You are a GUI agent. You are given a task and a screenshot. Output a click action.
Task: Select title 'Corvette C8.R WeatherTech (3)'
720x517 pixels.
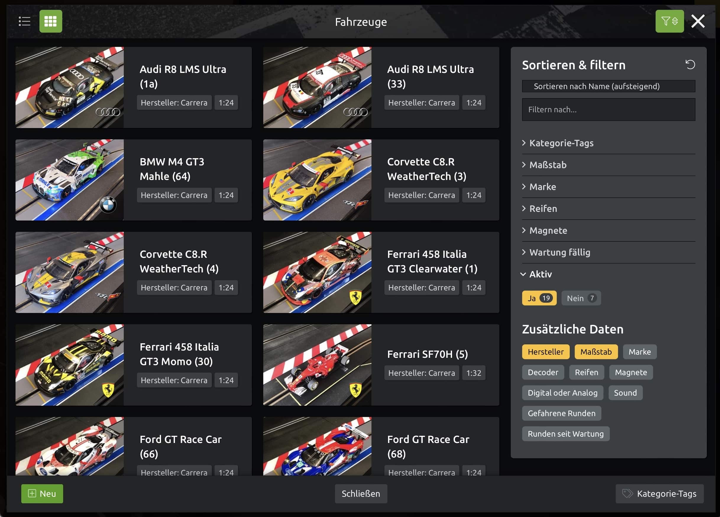point(427,169)
